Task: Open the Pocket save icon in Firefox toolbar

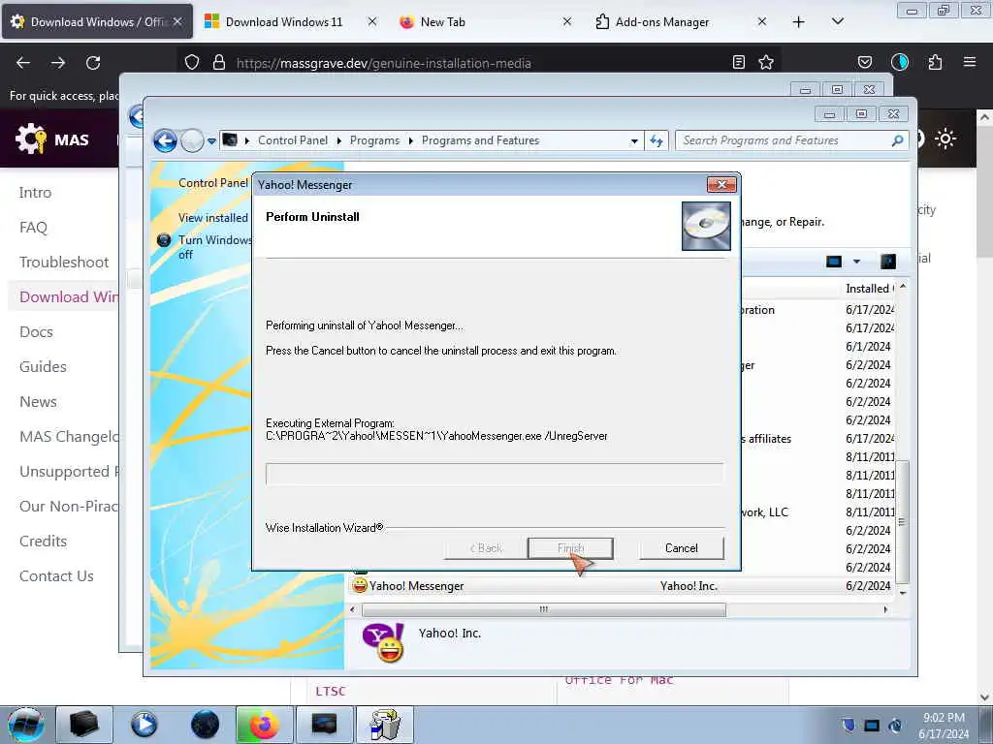Action: 864,62
